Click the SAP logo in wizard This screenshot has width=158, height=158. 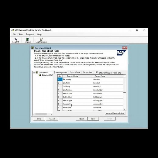click(121, 53)
